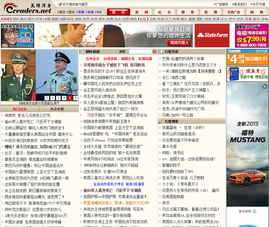Click the reload icon on the Mustang ad
The image size is (269, 227).
click(264, 86)
